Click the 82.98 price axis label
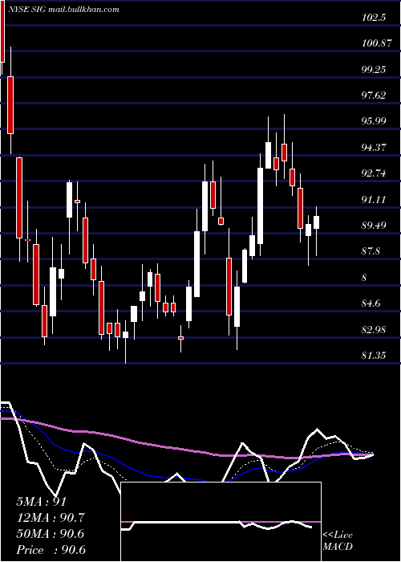The width and height of the screenshot is (401, 562). pyautogui.click(x=374, y=330)
